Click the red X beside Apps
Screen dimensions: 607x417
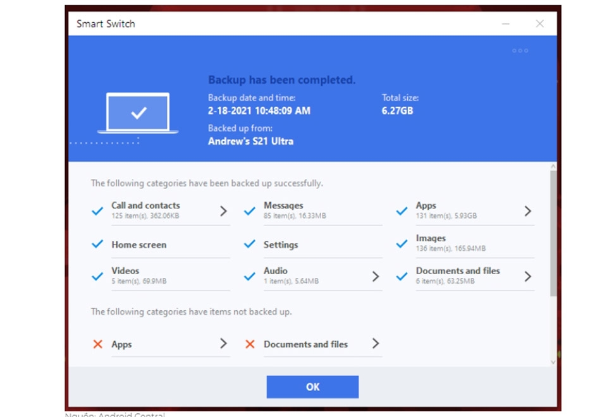97,344
